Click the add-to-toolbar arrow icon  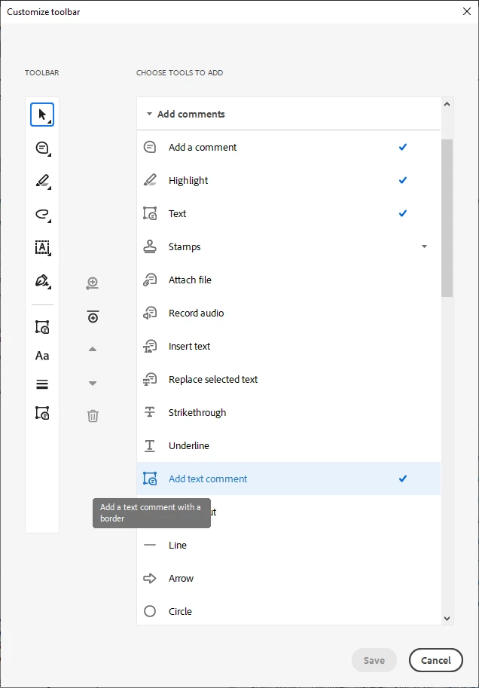coord(93,283)
